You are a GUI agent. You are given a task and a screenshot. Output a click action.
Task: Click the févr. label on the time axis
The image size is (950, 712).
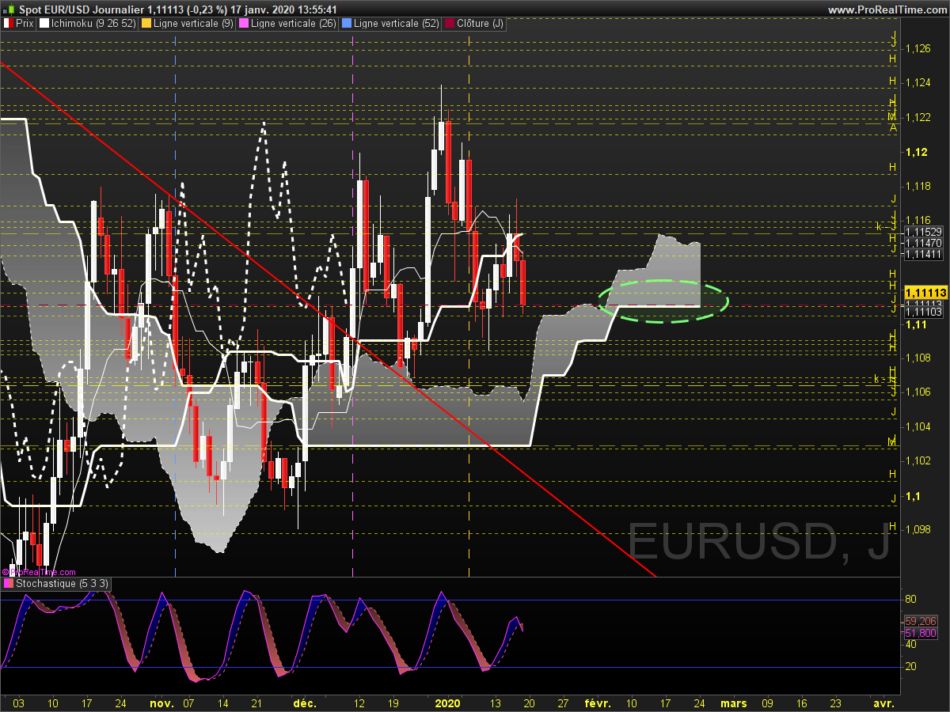pyautogui.click(x=598, y=703)
